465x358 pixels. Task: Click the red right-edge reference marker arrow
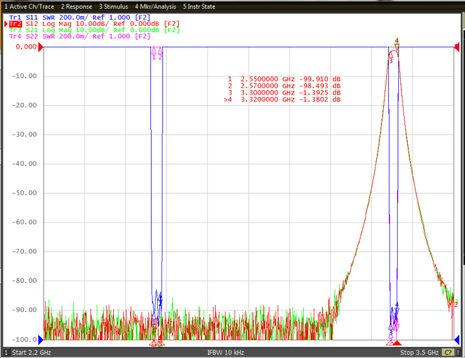tap(457, 47)
